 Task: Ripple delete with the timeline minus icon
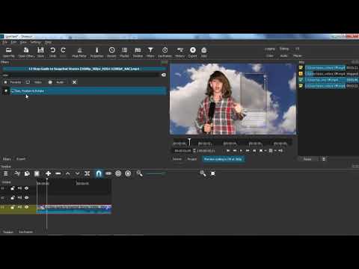(x=58, y=173)
